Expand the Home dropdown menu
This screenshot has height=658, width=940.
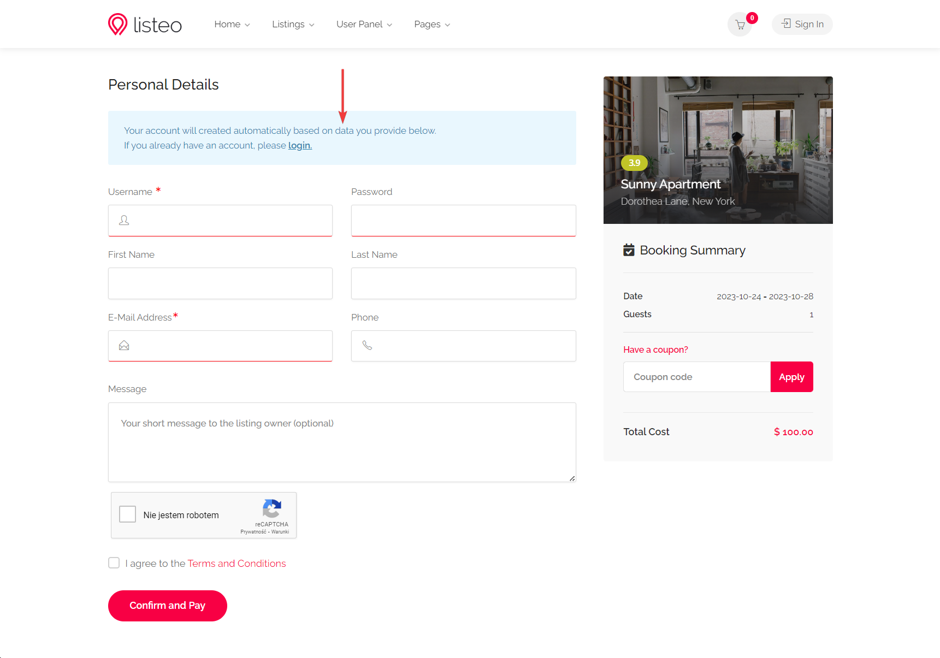(232, 24)
